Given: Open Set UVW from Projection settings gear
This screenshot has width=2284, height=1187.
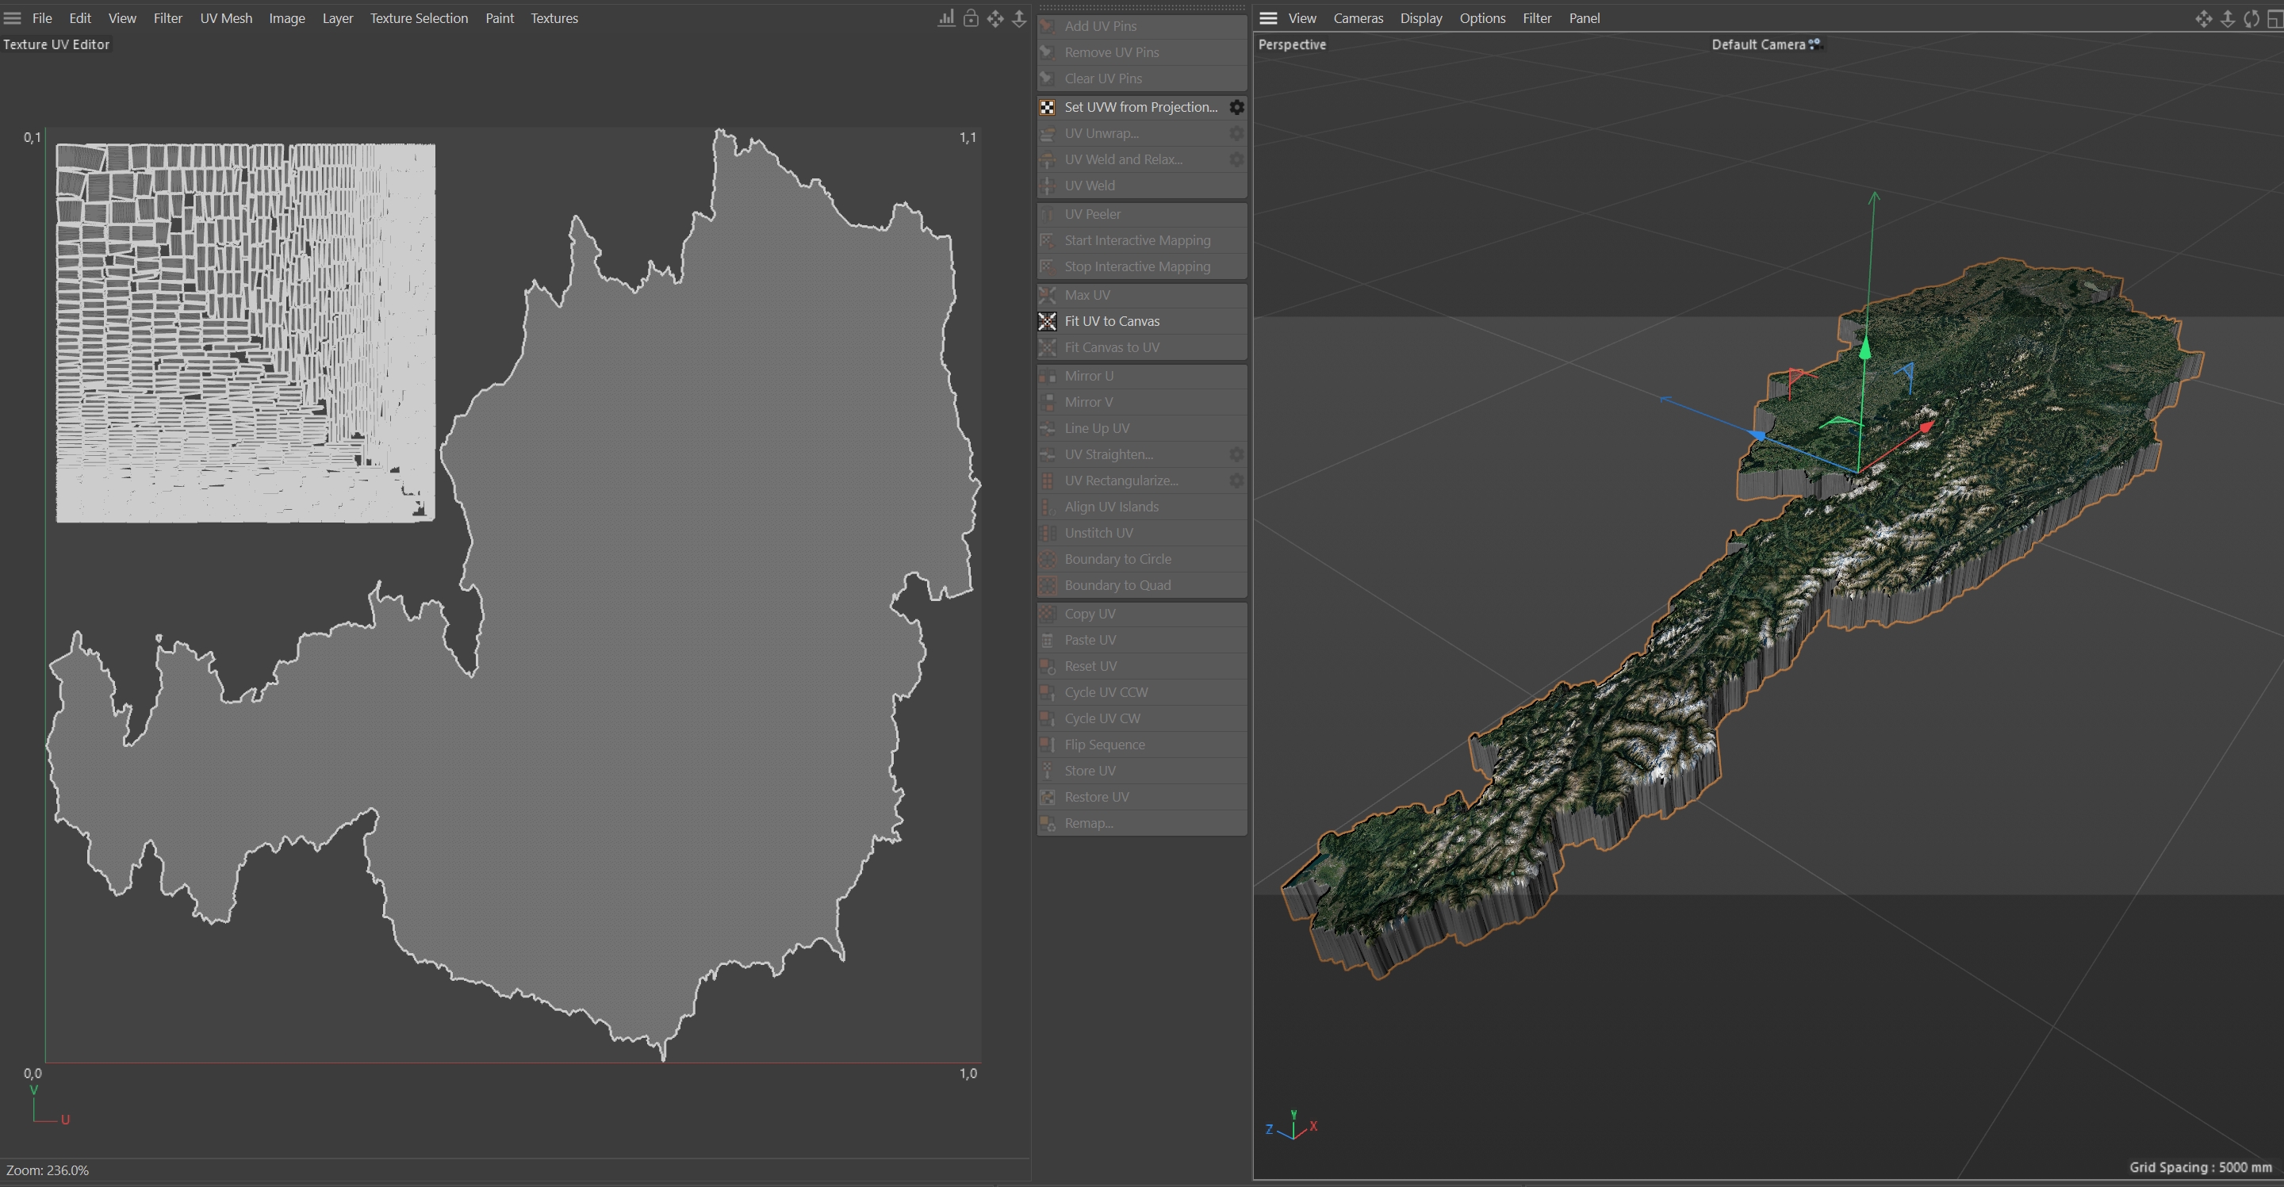Looking at the screenshot, I should (x=1236, y=107).
